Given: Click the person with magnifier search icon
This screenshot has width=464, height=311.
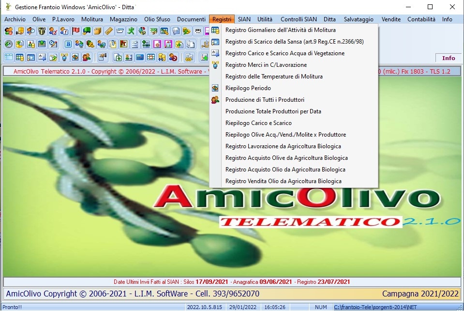Looking at the screenshot, I should [x=31, y=31].
